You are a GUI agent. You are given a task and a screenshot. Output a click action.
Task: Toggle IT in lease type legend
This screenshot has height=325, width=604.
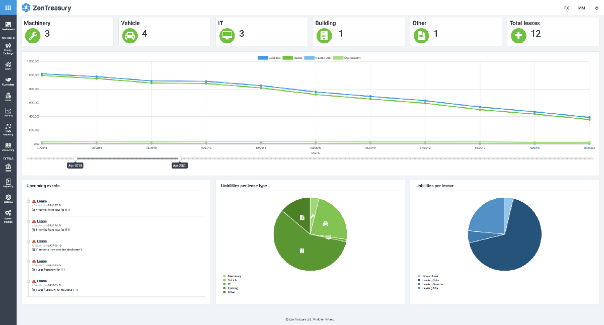[226, 284]
